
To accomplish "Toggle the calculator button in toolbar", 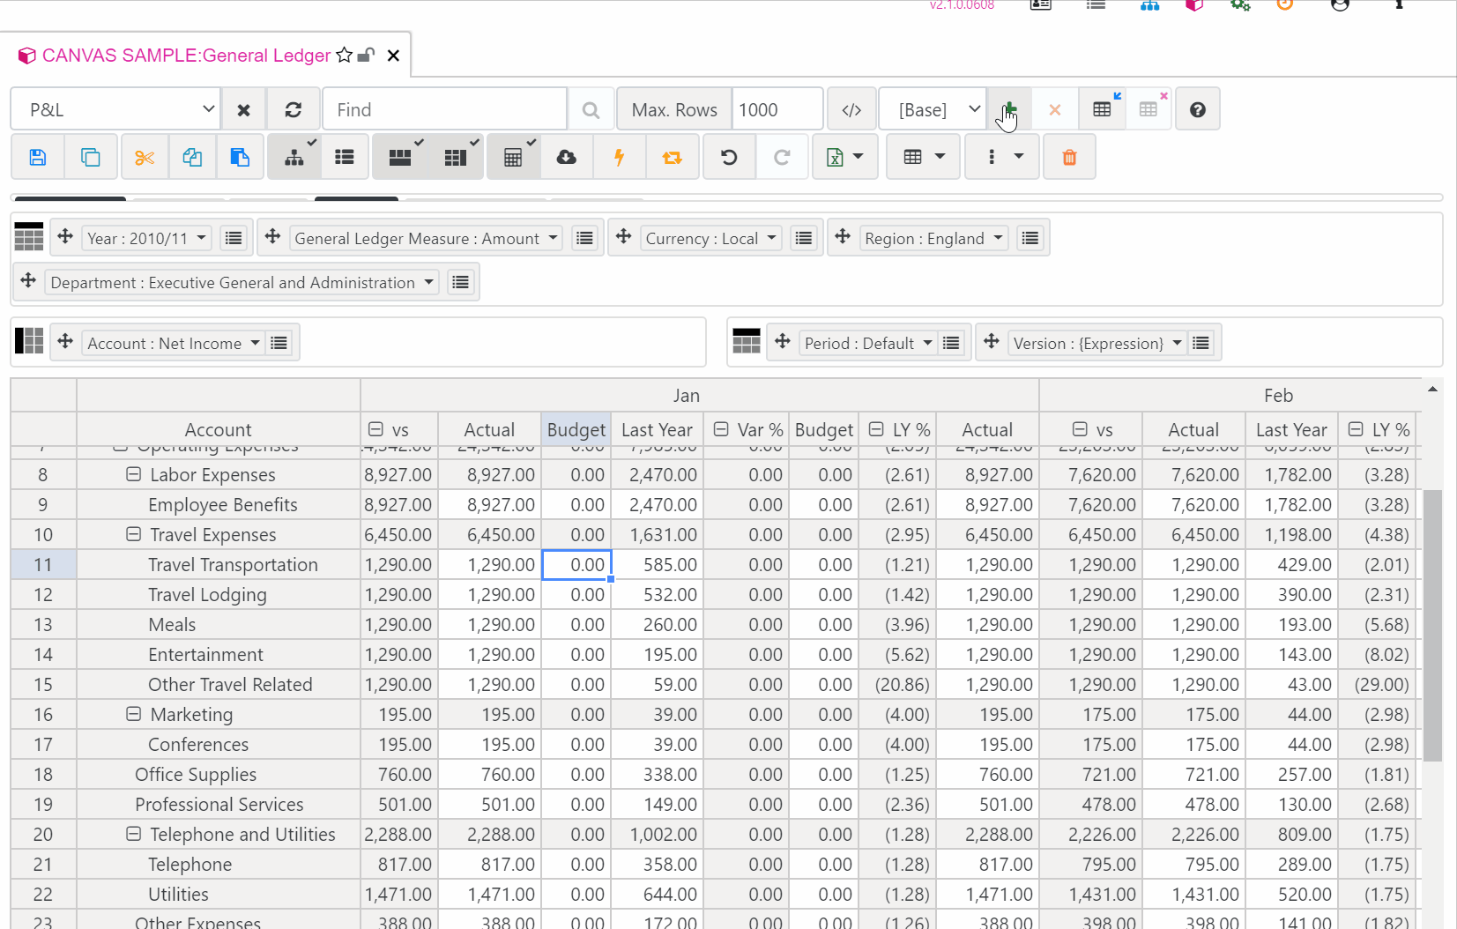I will tap(513, 158).
